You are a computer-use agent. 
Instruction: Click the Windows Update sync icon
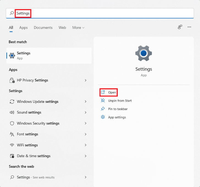pyautogui.click(x=12, y=101)
